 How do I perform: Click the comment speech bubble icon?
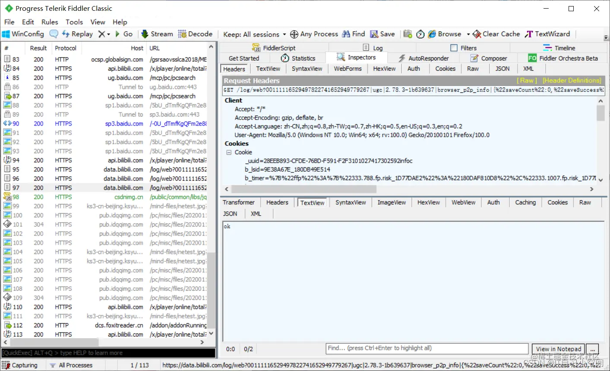[54, 34]
